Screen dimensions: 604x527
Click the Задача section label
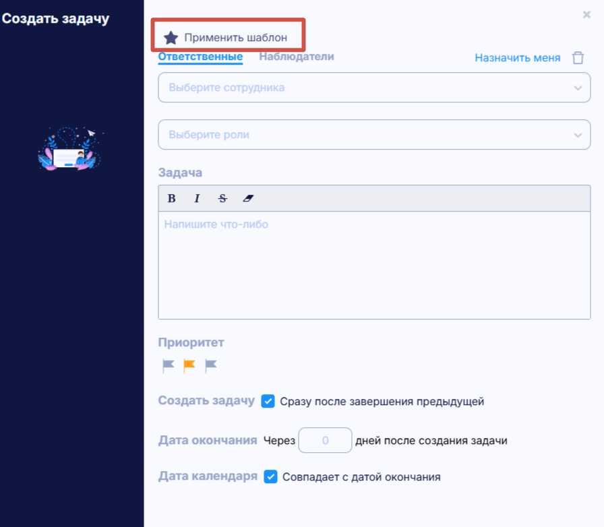(x=180, y=173)
